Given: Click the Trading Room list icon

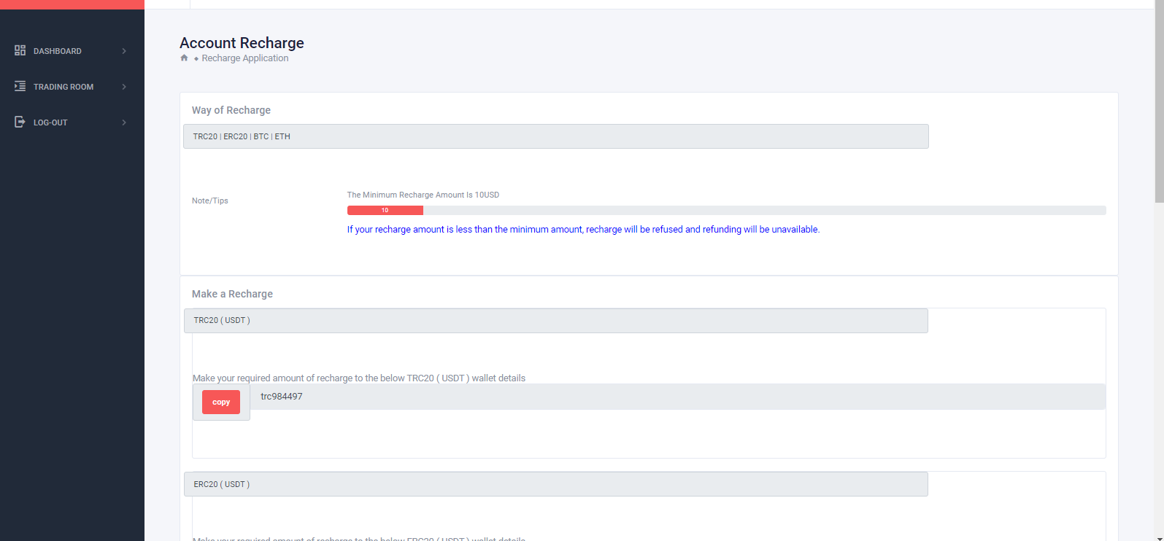Looking at the screenshot, I should [20, 86].
